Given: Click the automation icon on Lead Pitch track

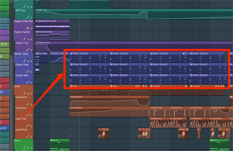Looking at the screenshot, I should [x=28, y=137].
